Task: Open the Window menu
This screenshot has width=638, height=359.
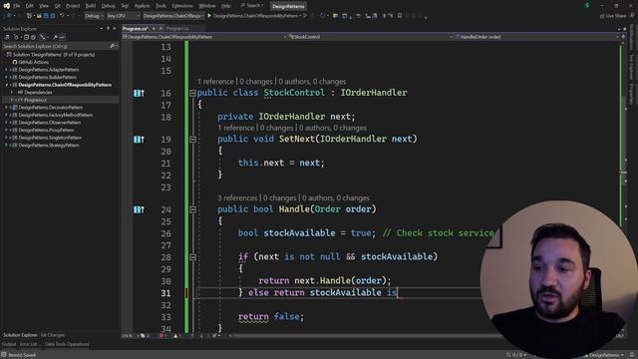Action: click(207, 6)
